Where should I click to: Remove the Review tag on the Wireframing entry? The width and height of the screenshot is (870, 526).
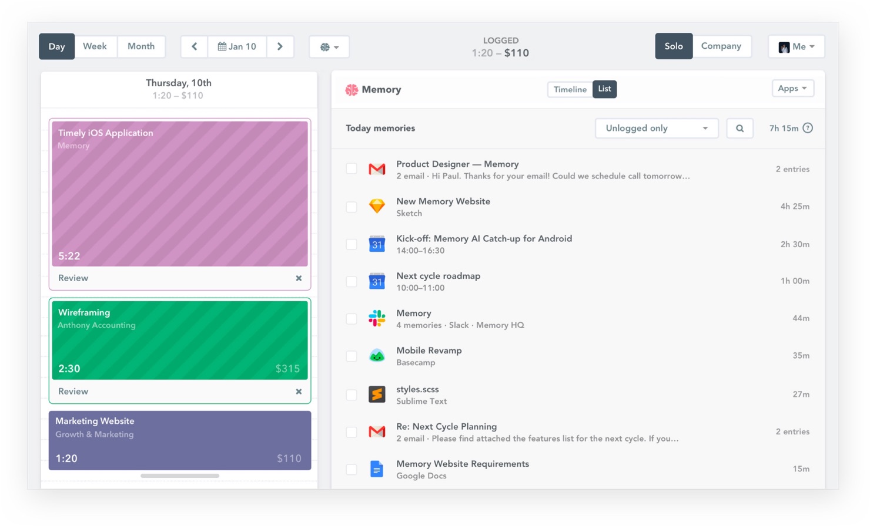click(x=299, y=392)
